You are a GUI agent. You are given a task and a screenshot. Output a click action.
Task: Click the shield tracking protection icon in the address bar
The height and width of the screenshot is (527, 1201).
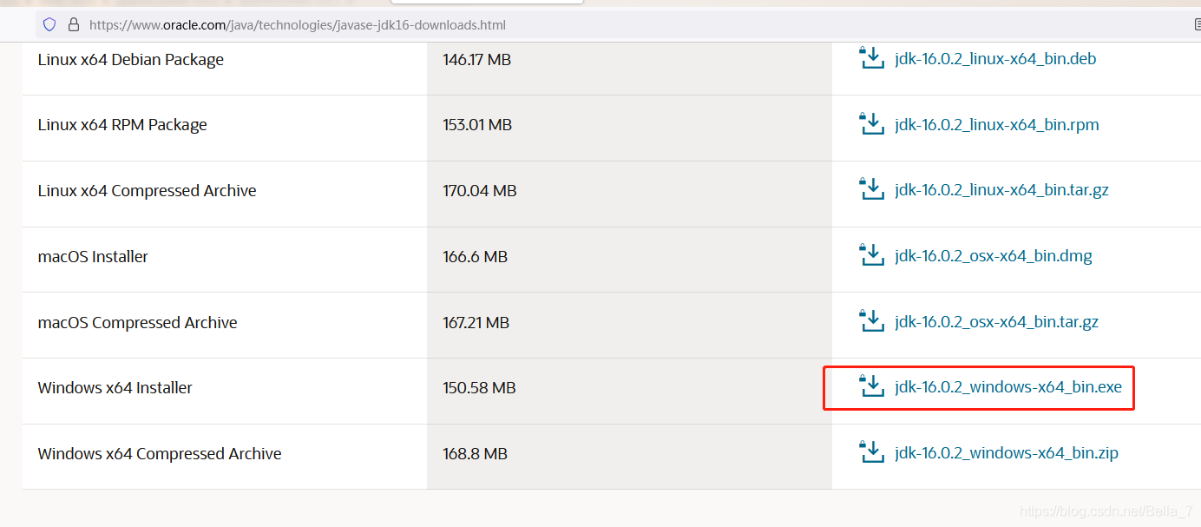[49, 25]
